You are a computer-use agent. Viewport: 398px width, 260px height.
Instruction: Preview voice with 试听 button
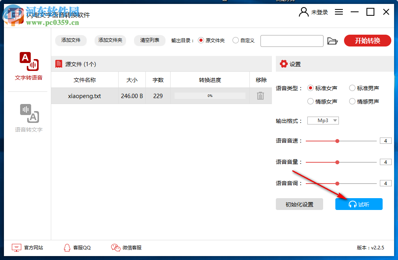coord(359,204)
